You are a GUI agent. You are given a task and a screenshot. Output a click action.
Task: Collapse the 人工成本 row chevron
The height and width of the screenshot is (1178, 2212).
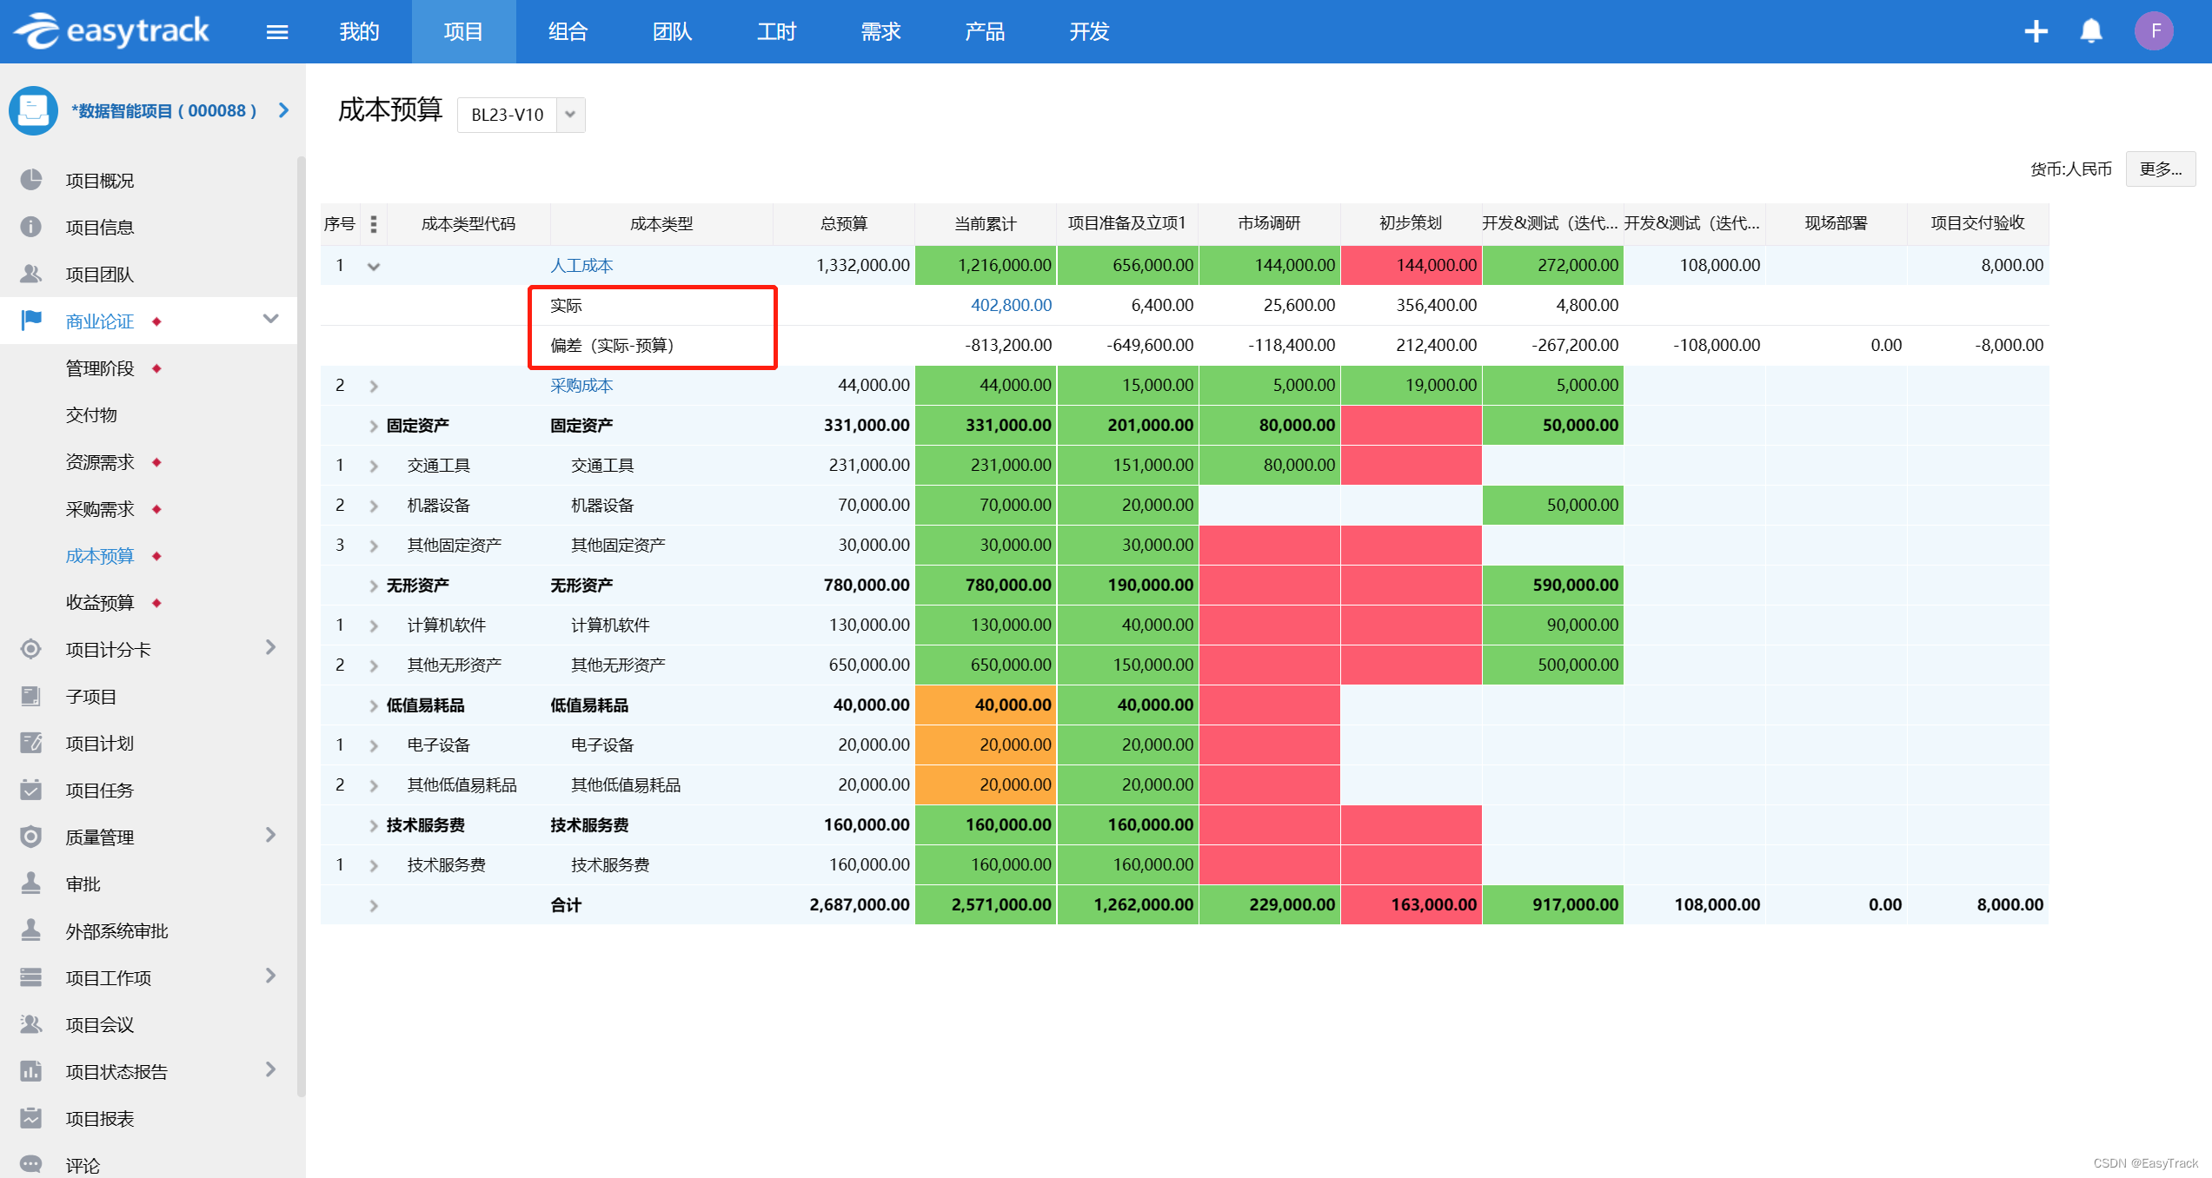[x=374, y=267]
